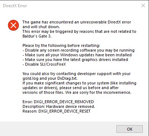149x136 pixels.
Task: Click the DXGI_ERROR_DEVICE_RESET reason line
Action: tap(57, 111)
